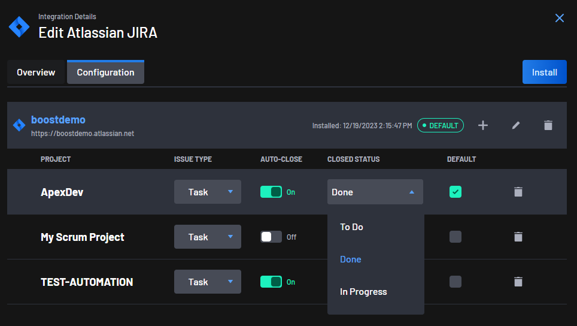This screenshot has width=577, height=326.
Task: Open issue type dropdown for TEST-AUTOMATION
Action: pyautogui.click(x=208, y=282)
